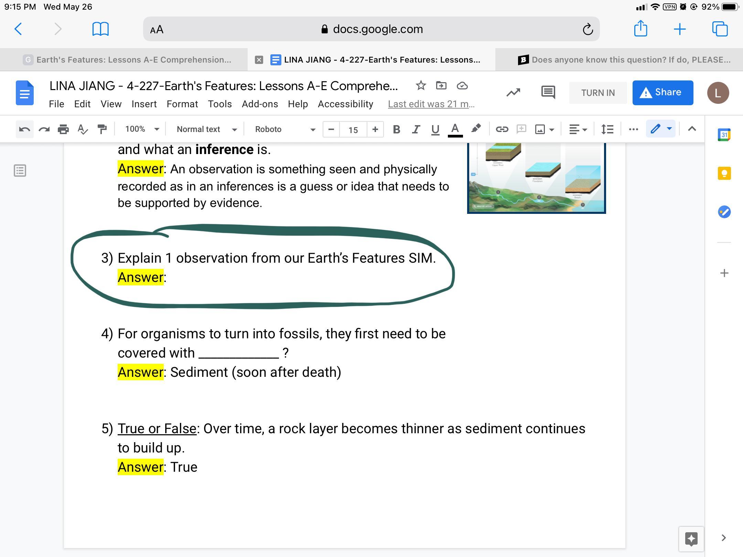
Task: Show the document outline icon
Action: coord(20,171)
